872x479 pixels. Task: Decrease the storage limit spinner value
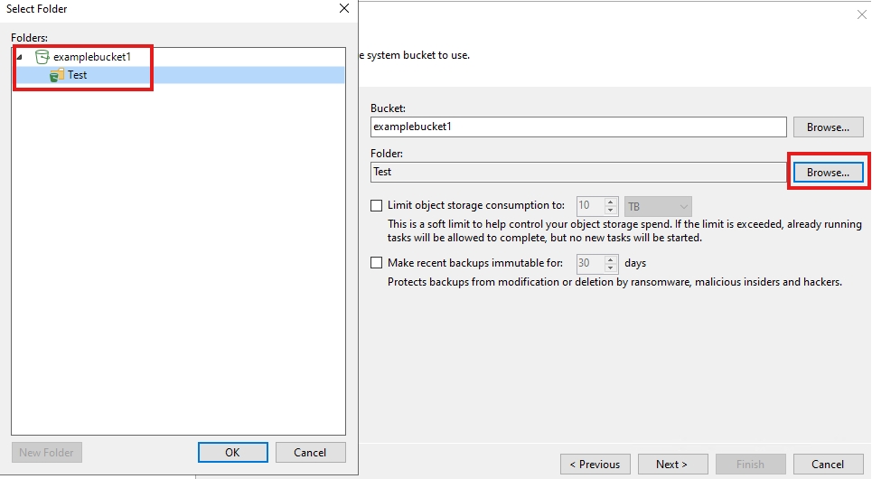tap(611, 211)
